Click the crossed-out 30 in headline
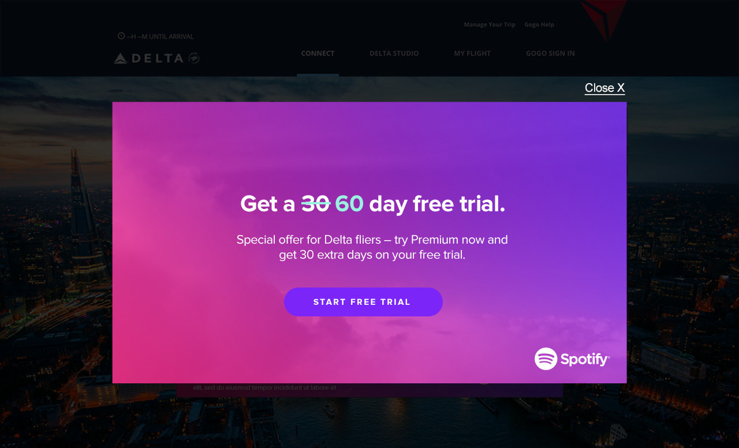 (x=316, y=204)
